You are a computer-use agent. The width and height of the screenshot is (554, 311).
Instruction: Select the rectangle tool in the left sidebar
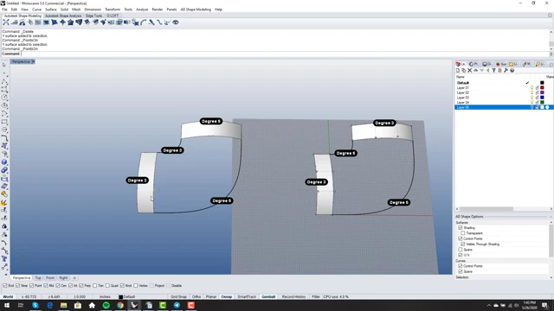pyautogui.click(x=4, y=122)
